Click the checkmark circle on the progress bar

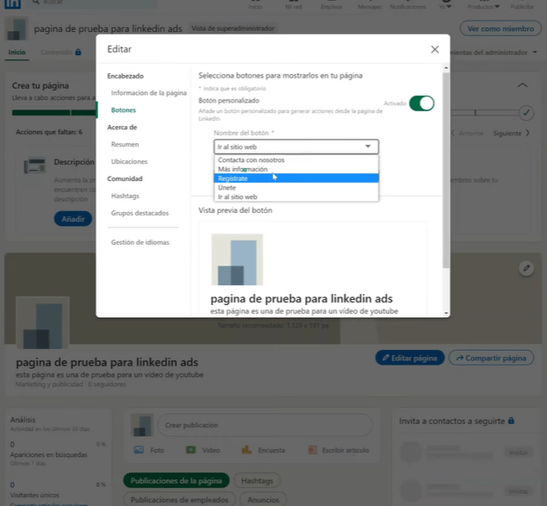pos(526,113)
